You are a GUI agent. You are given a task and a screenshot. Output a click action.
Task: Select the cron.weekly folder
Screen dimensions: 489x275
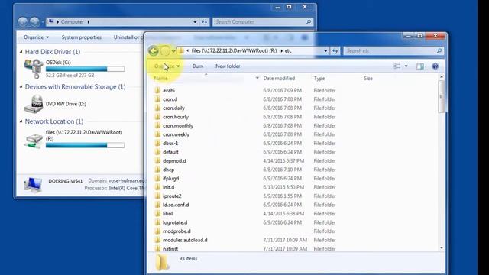pos(176,134)
